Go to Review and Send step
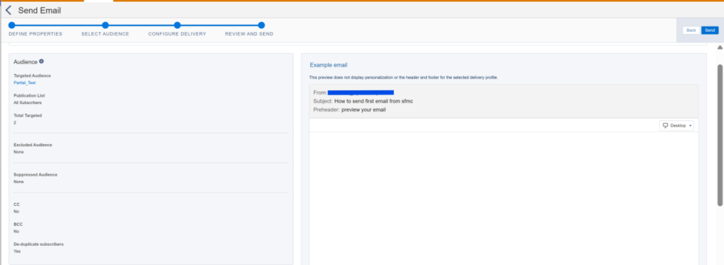 tap(249, 34)
